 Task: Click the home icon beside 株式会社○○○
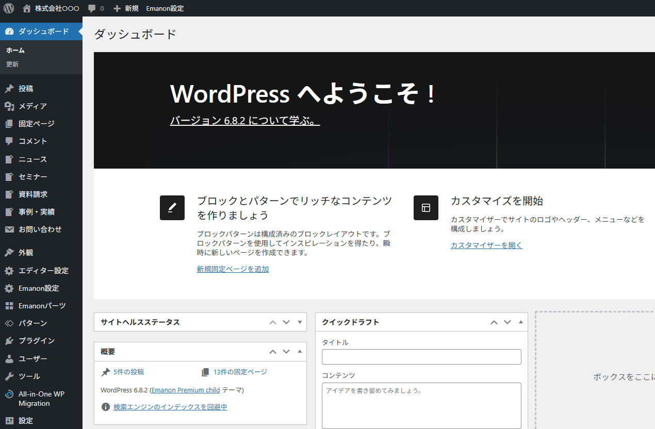(x=27, y=8)
